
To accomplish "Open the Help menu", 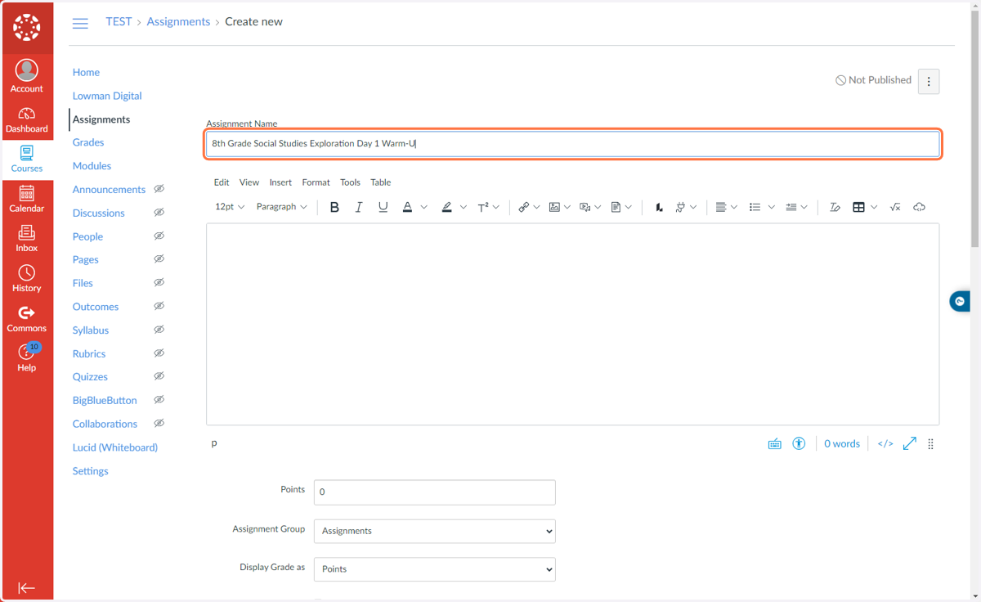I will tap(26, 358).
